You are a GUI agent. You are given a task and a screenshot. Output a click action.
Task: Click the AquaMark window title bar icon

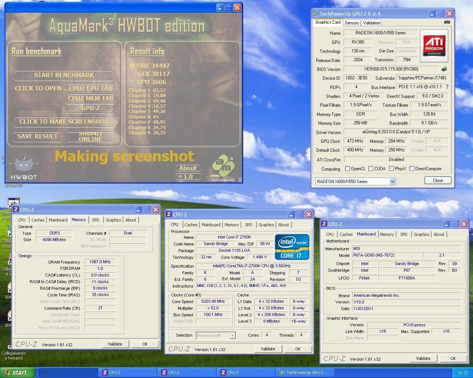click(9, 7)
